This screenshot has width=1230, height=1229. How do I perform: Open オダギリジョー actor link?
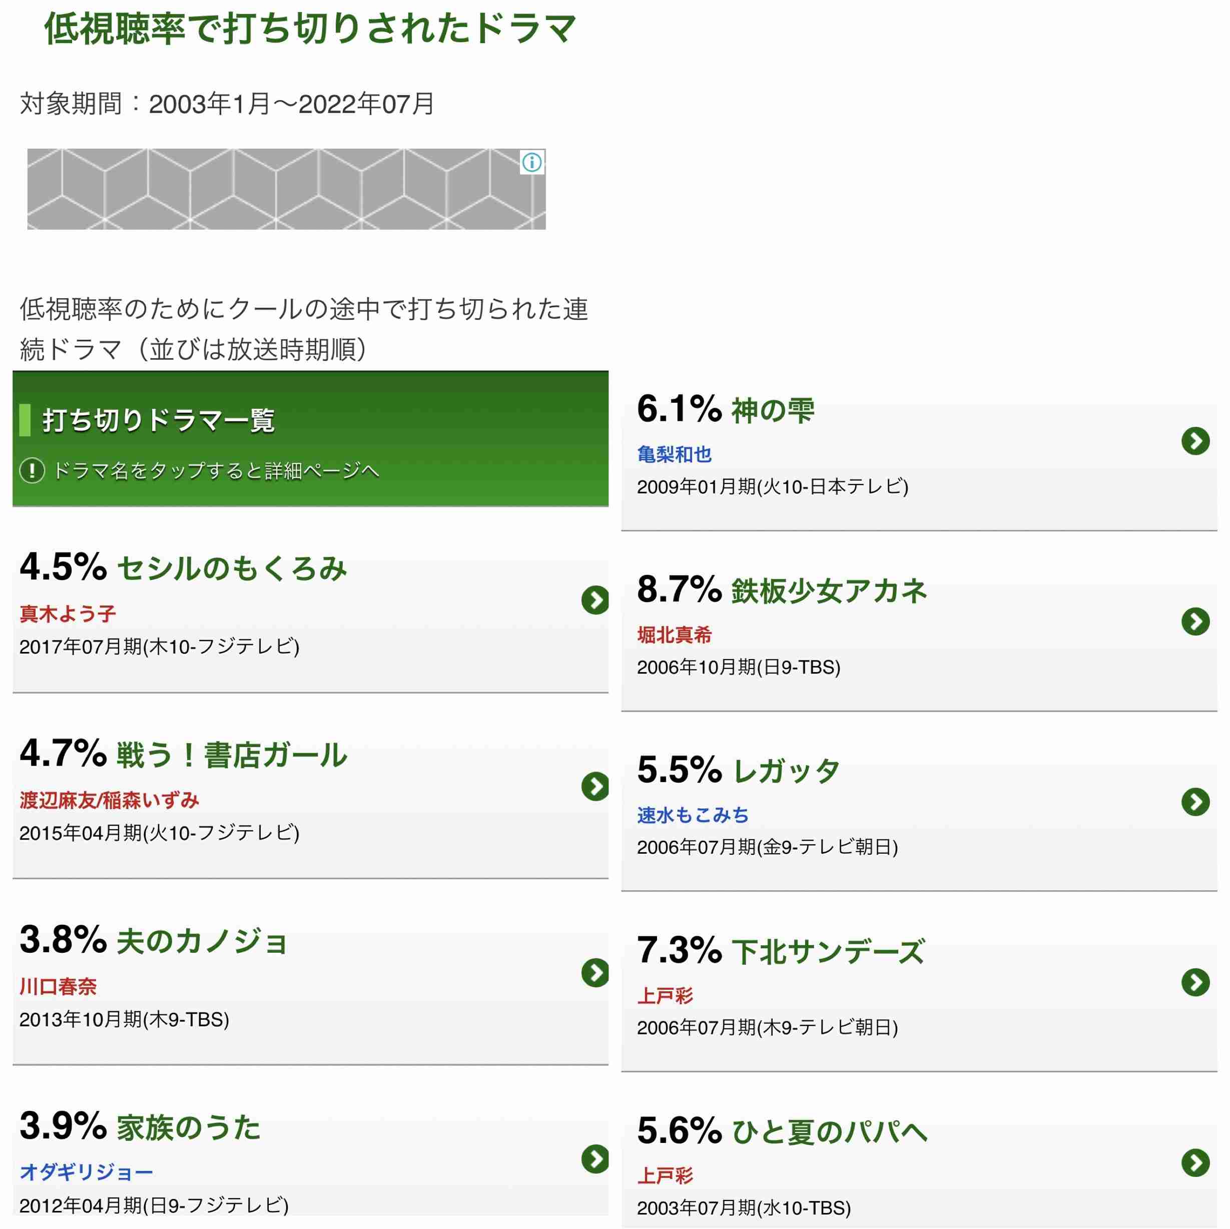86,1171
